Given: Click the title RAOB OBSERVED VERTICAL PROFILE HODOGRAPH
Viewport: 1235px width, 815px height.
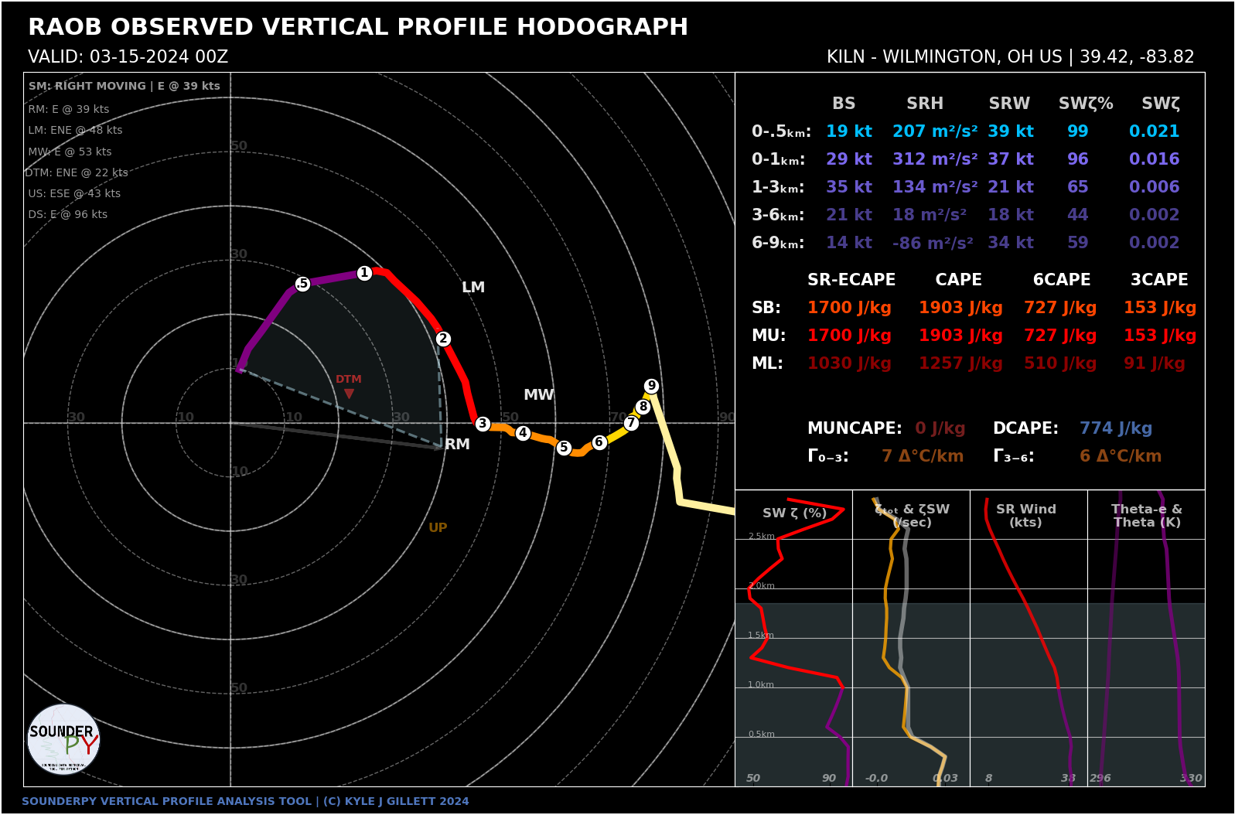Looking at the screenshot, I should pos(358,27).
